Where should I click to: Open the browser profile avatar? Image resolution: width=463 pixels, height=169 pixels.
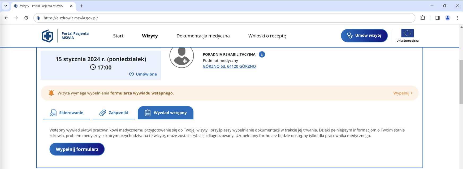[x=447, y=18]
